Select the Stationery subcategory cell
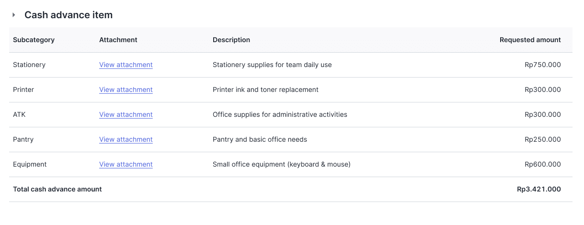Screen dimensions: 584x225 (29, 65)
